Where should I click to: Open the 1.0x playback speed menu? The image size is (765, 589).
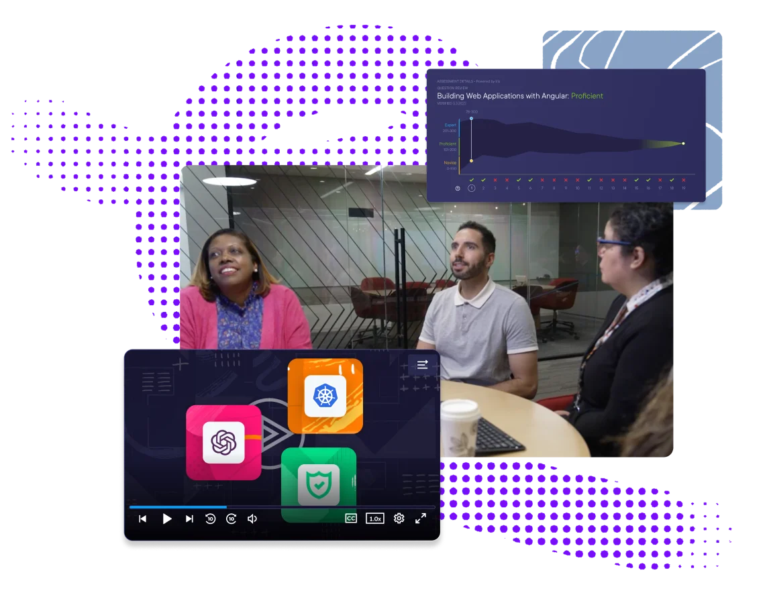click(x=374, y=519)
